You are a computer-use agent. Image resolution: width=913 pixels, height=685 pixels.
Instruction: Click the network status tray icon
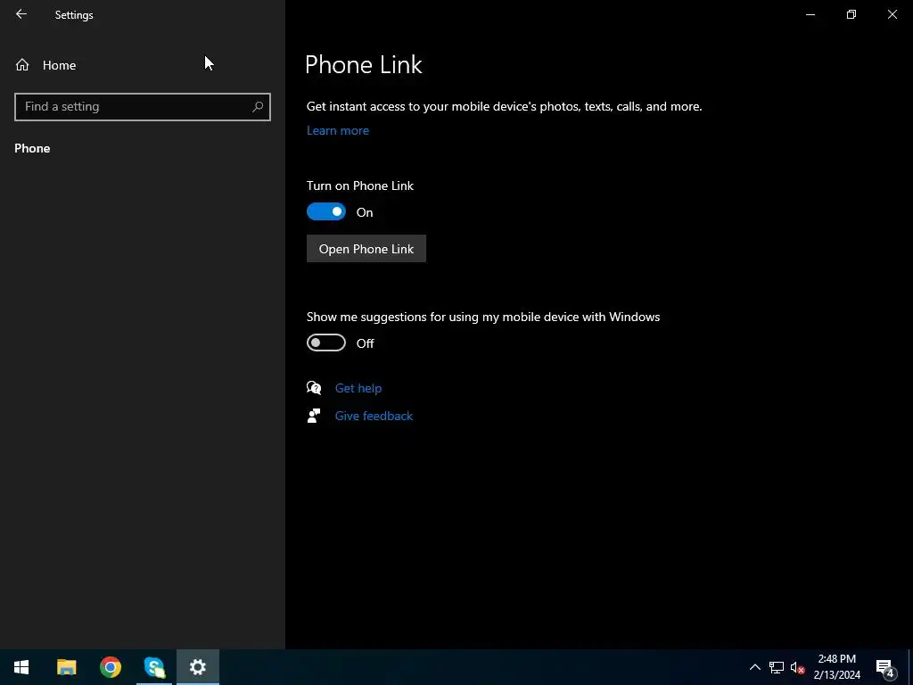[x=777, y=667]
